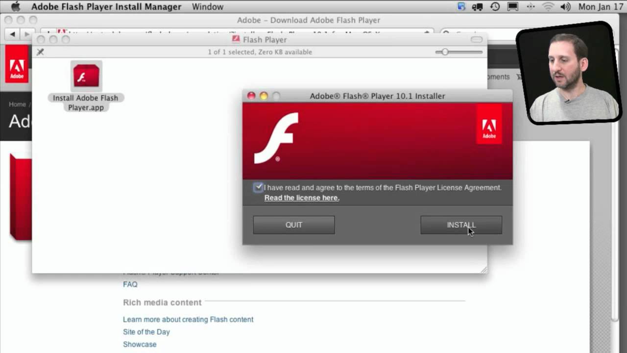The image size is (627, 353).
Task: Open the Wi-Fi menu bar icon
Action: click(548, 7)
